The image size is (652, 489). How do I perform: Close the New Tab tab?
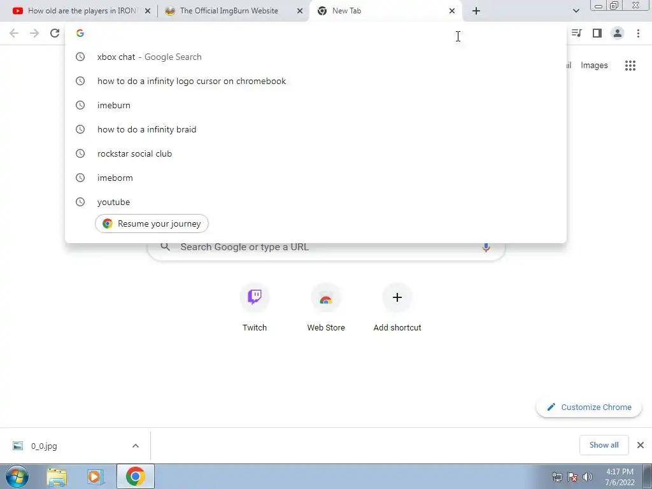click(x=452, y=11)
